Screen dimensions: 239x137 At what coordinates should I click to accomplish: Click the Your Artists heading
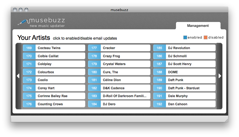tap(34, 38)
